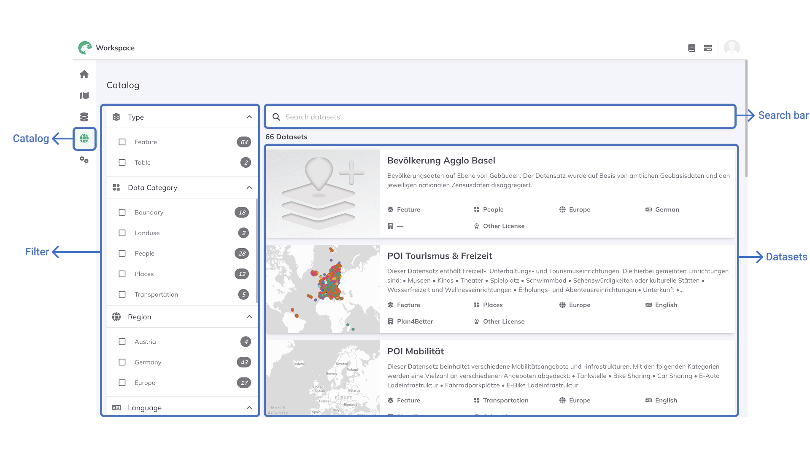Click the jobs status icon in header

point(707,48)
